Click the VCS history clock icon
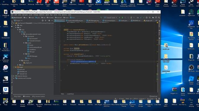The width and height of the screenshot is (199, 111). click(146, 18)
